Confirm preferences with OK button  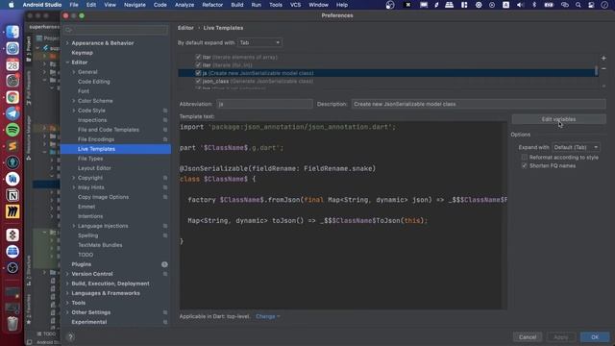coord(595,337)
